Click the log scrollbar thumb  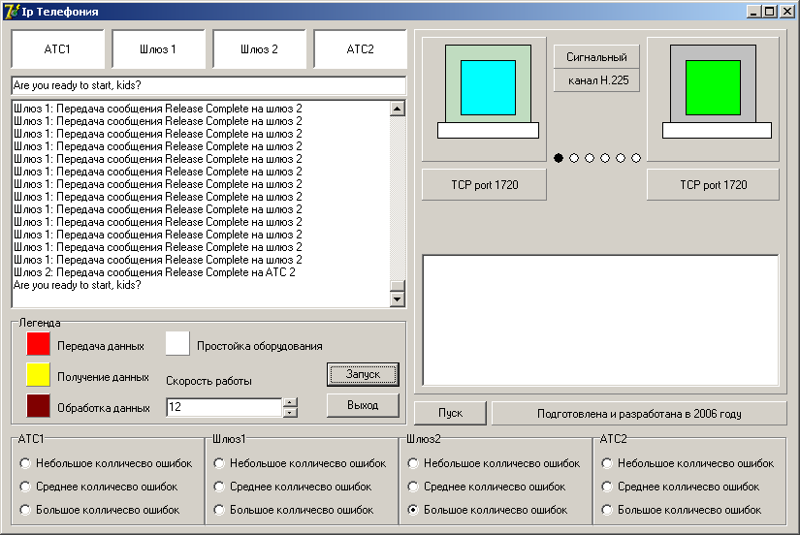[397, 286]
